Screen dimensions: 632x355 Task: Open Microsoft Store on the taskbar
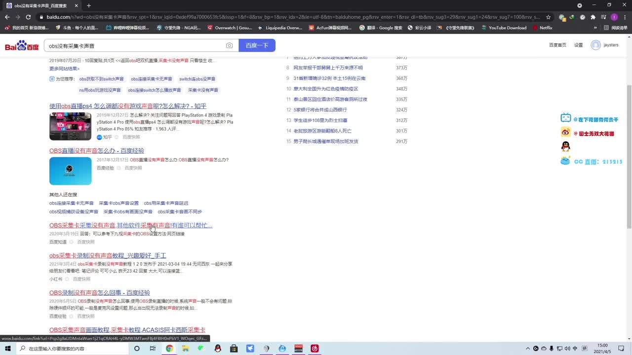click(x=234, y=349)
